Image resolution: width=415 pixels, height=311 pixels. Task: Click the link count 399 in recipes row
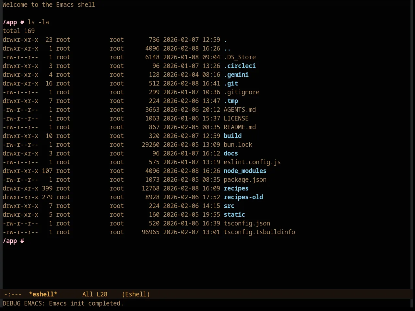47,188
